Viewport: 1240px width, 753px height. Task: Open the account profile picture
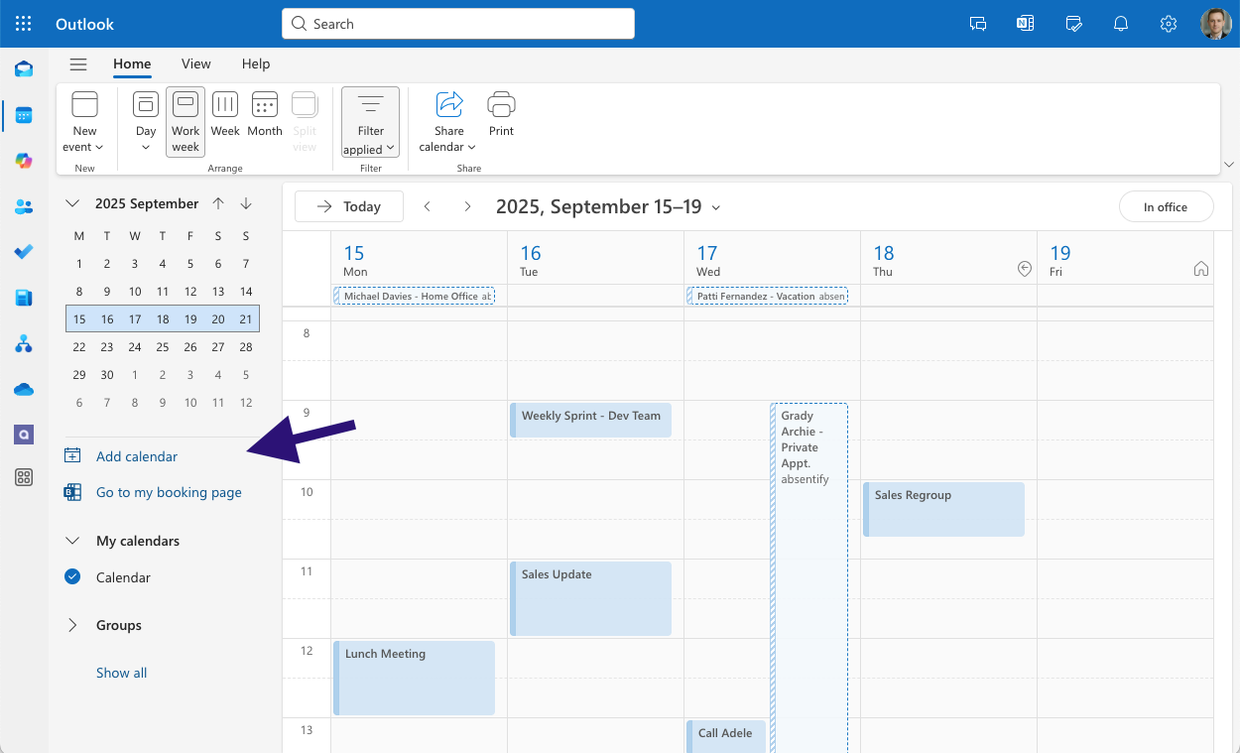(1215, 24)
